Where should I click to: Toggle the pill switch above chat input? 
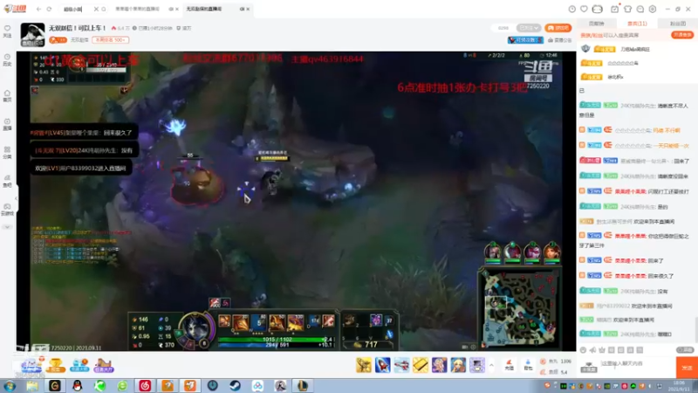(x=685, y=350)
